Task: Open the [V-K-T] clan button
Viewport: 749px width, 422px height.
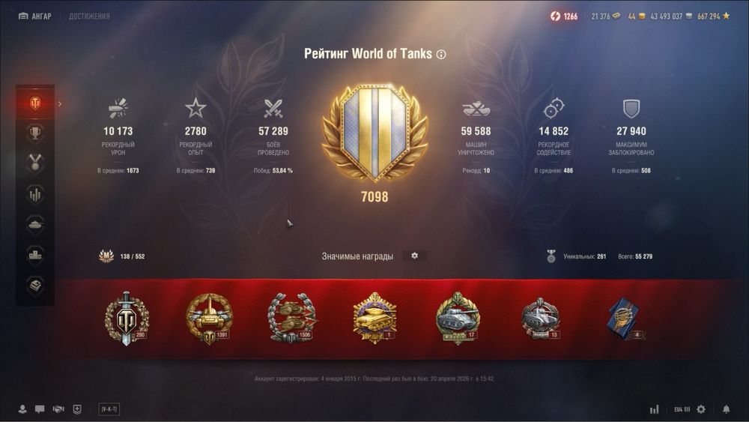Action: 109,409
